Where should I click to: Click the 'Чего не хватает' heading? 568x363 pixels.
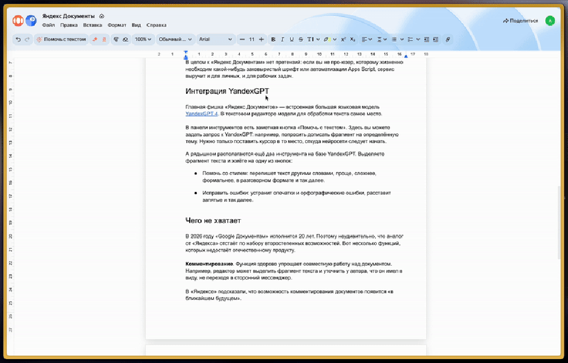pos(213,220)
